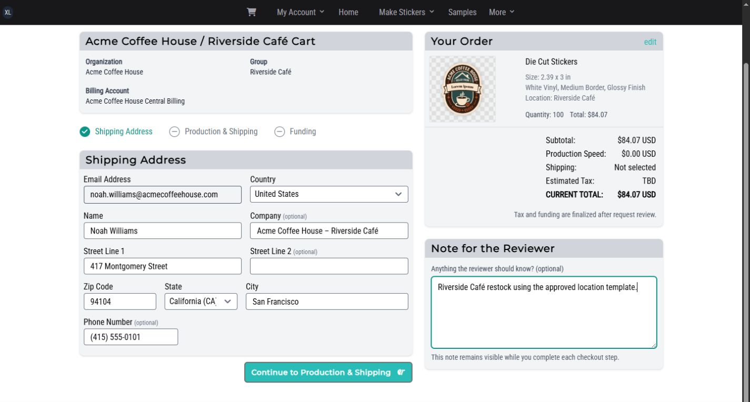Click the Production & Shipping step circle icon
The height and width of the screenshot is (402, 750).
174,132
